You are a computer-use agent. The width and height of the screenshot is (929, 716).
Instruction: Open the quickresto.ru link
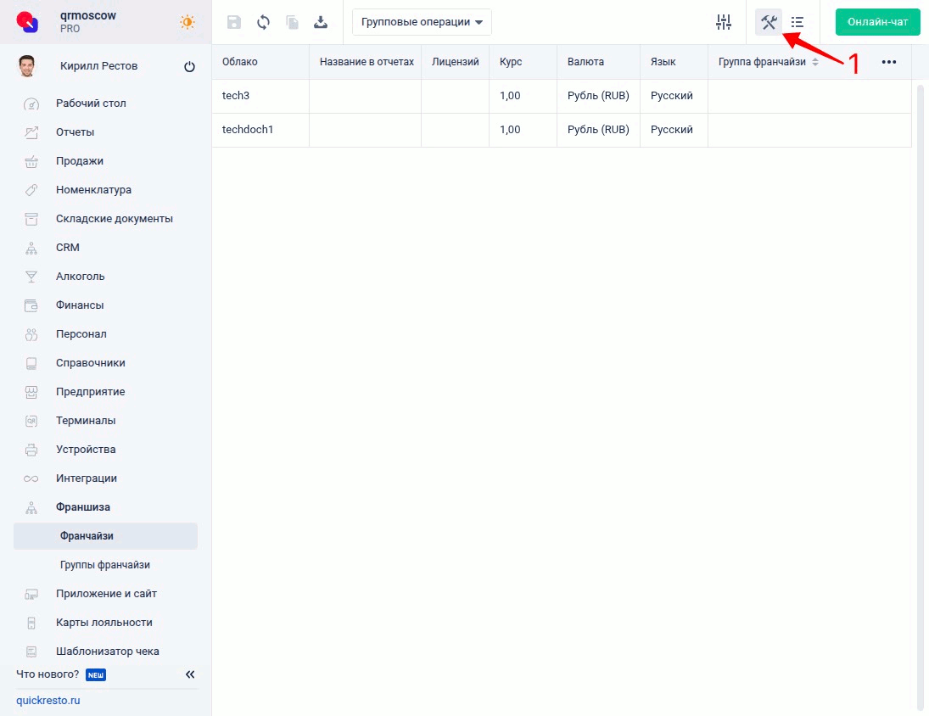click(48, 700)
